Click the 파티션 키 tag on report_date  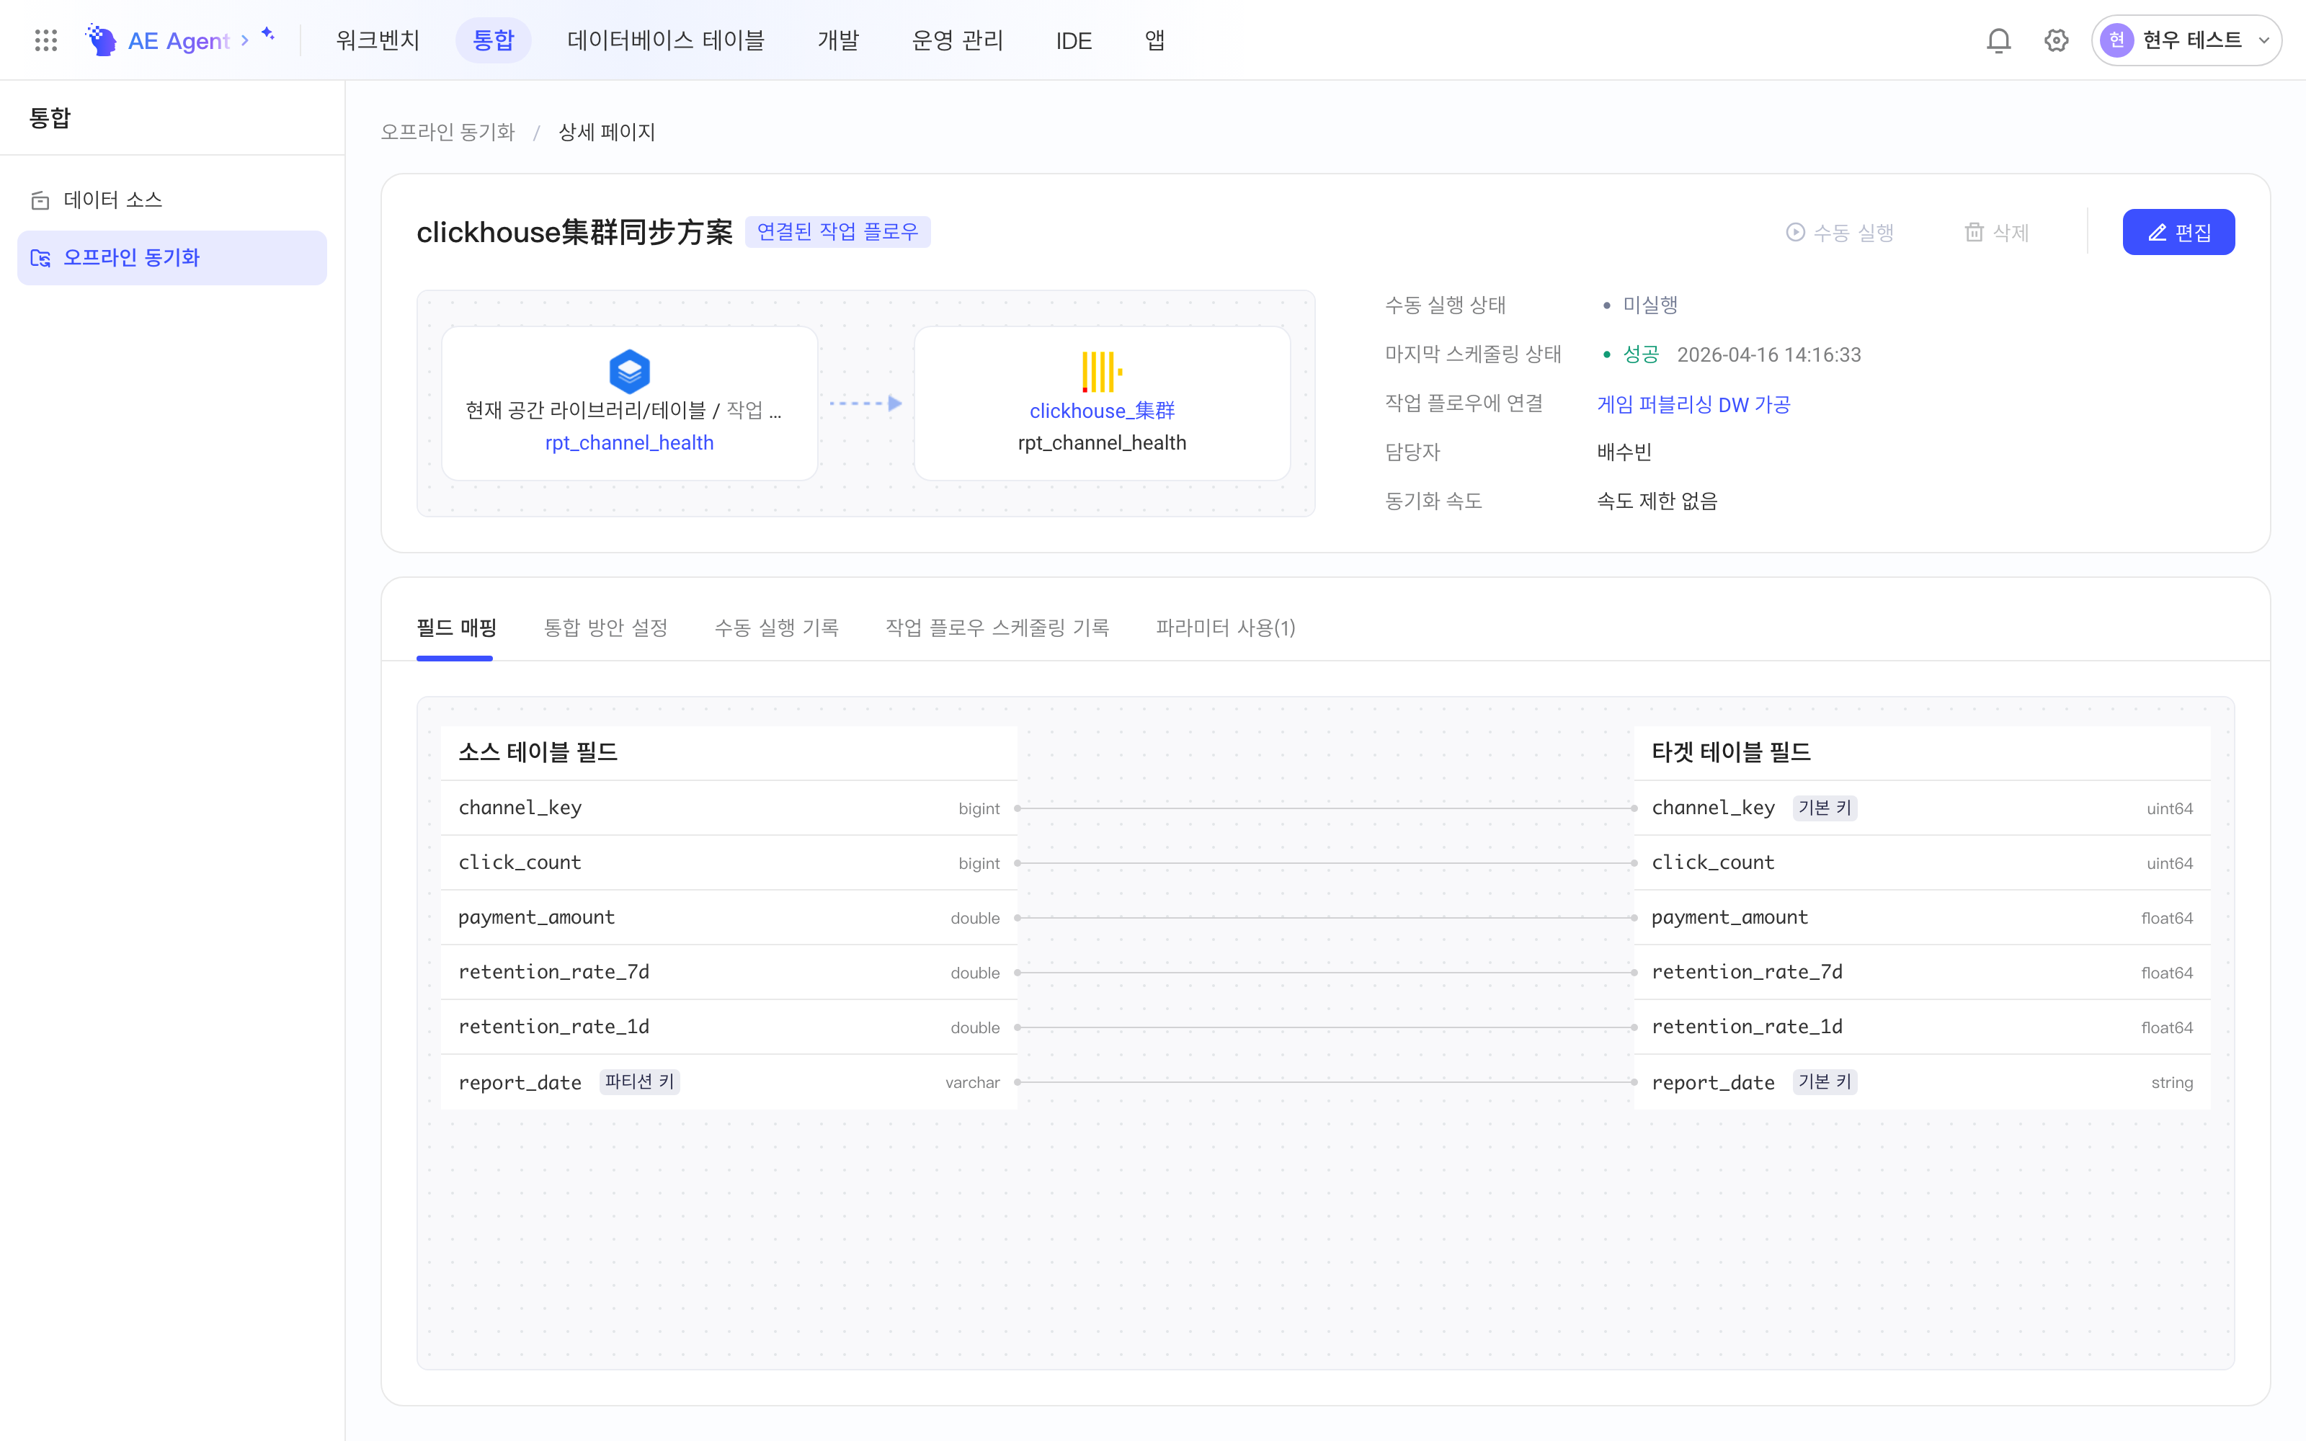(639, 1081)
